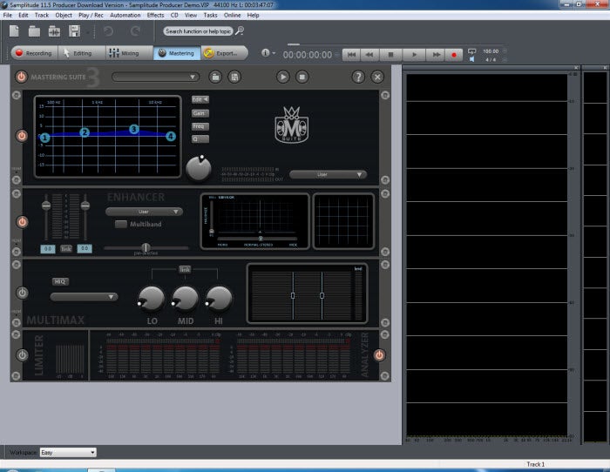Toggle the Limiter power button
Viewport: 610px width, 472px height.
[x=22, y=354]
